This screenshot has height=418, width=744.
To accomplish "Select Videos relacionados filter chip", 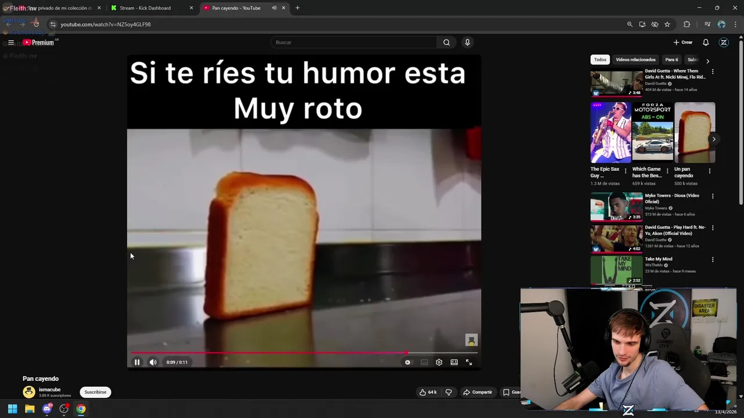I will pyautogui.click(x=635, y=60).
